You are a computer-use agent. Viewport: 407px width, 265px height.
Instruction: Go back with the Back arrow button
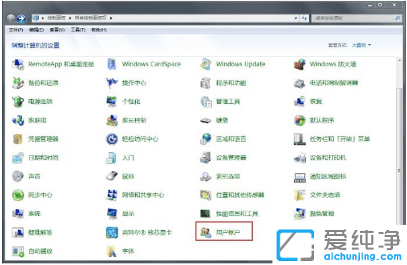click(x=11, y=18)
